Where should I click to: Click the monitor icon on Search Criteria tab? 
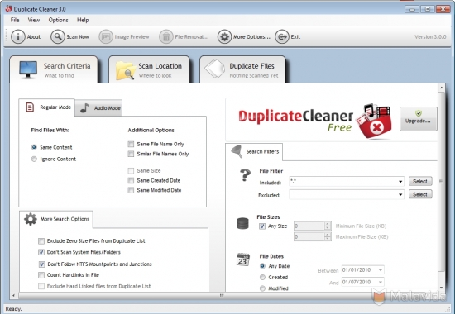point(28,69)
